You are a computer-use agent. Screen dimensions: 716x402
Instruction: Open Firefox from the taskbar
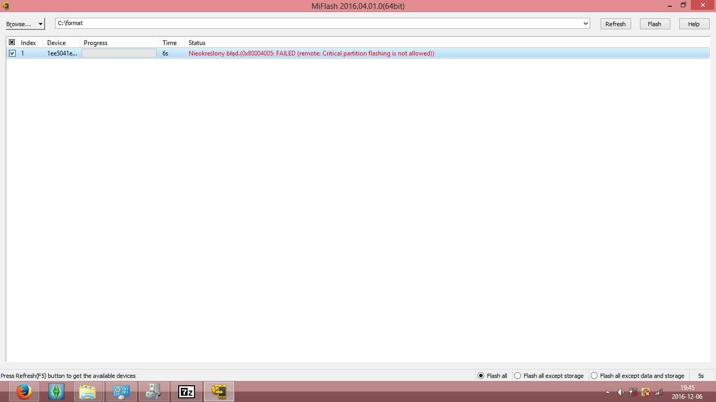24,392
